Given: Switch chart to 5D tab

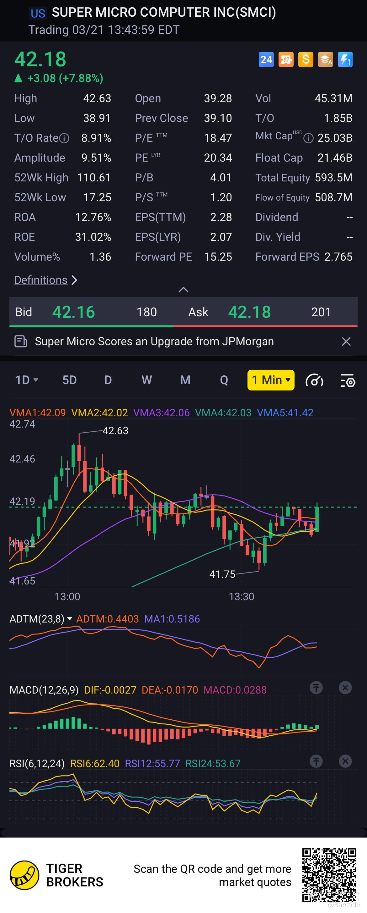Looking at the screenshot, I should pyautogui.click(x=69, y=380).
